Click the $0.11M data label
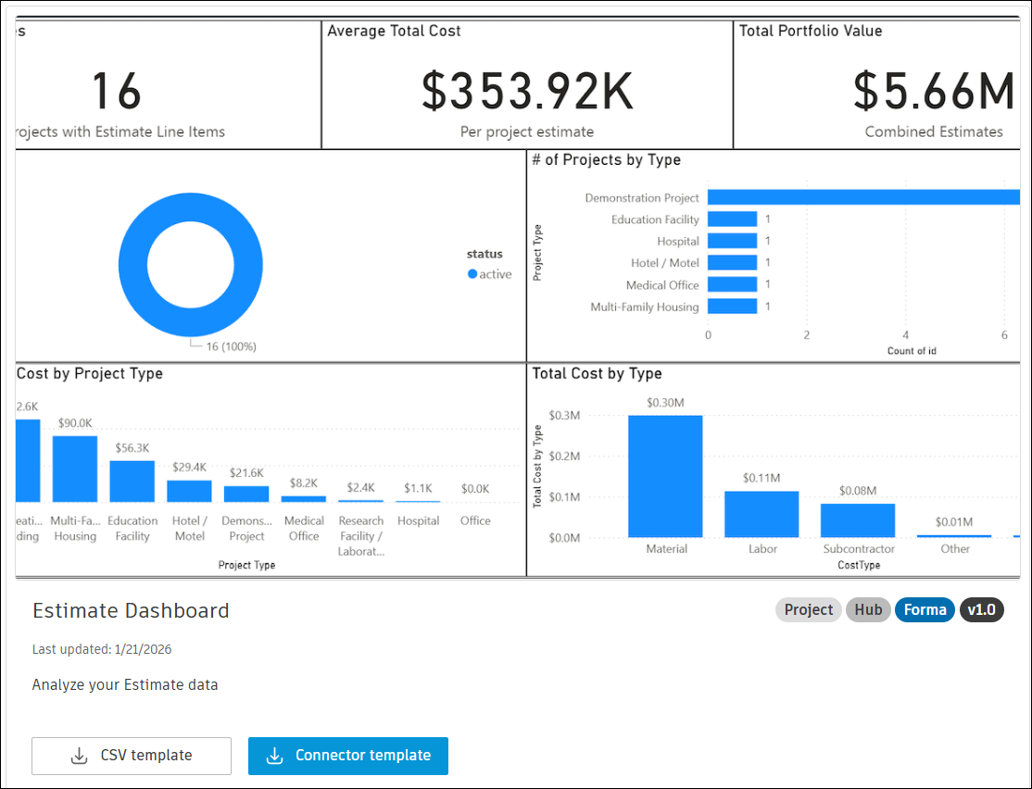The image size is (1032, 789). pyautogui.click(x=761, y=479)
